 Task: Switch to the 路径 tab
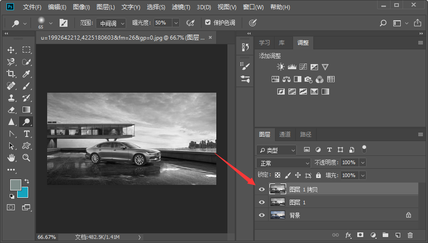[x=306, y=134]
